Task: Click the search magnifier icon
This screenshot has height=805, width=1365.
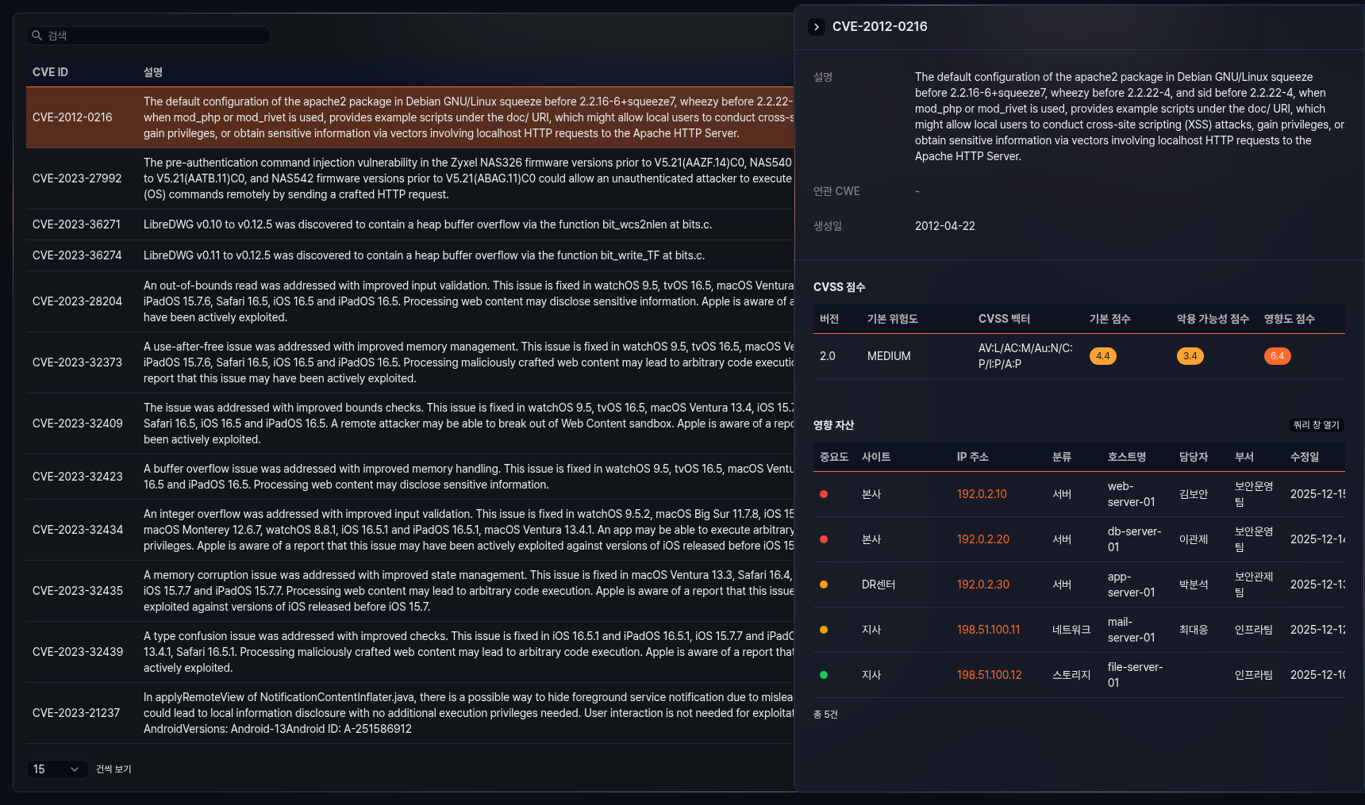Action: pyautogui.click(x=37, y=36)
